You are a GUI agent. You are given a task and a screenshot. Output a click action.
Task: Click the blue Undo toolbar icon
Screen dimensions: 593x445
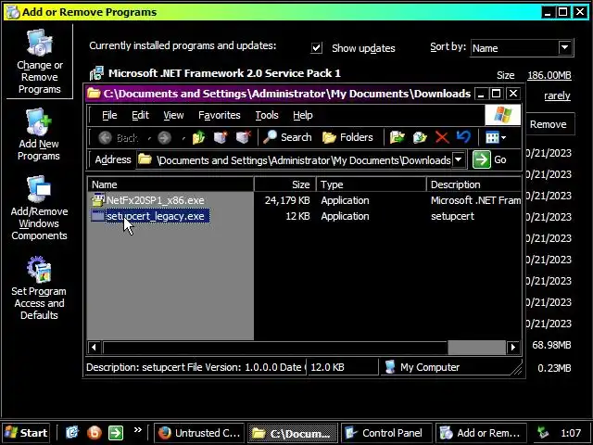point(463,137)
